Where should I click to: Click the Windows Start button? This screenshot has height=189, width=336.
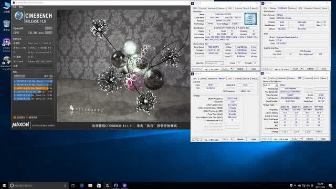4,185
